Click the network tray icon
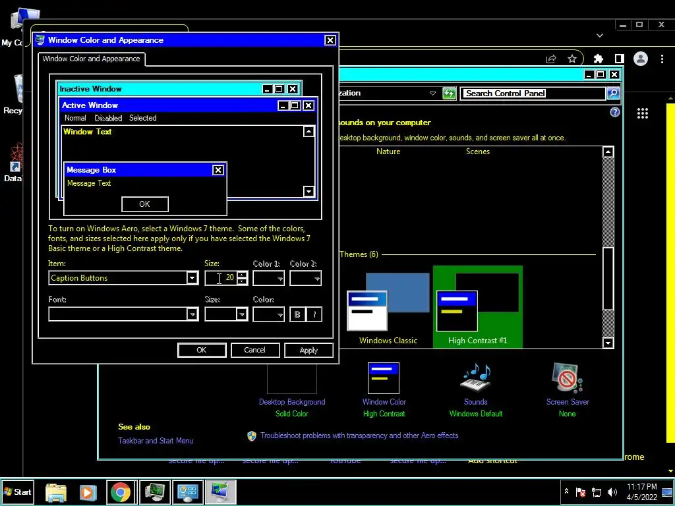675x506 pixels. tap(597, 492)
